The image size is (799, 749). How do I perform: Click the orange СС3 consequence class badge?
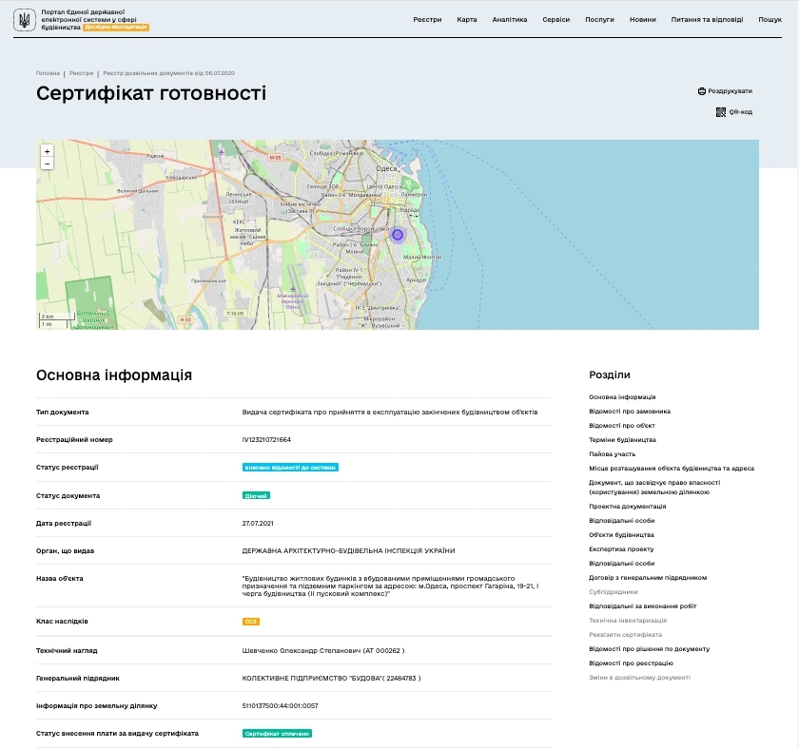251,622
